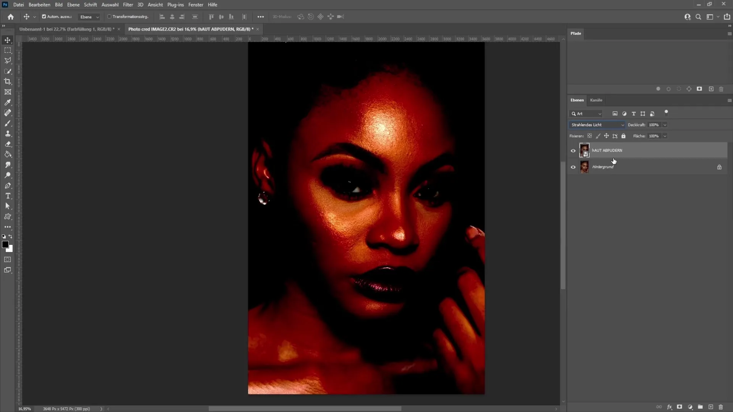733x412 pixels.
Task: Select the Path Selection tool
Action: tap(8, 206)
